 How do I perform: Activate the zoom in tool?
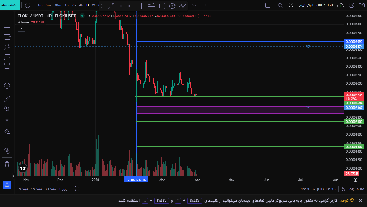click(7, 109)
